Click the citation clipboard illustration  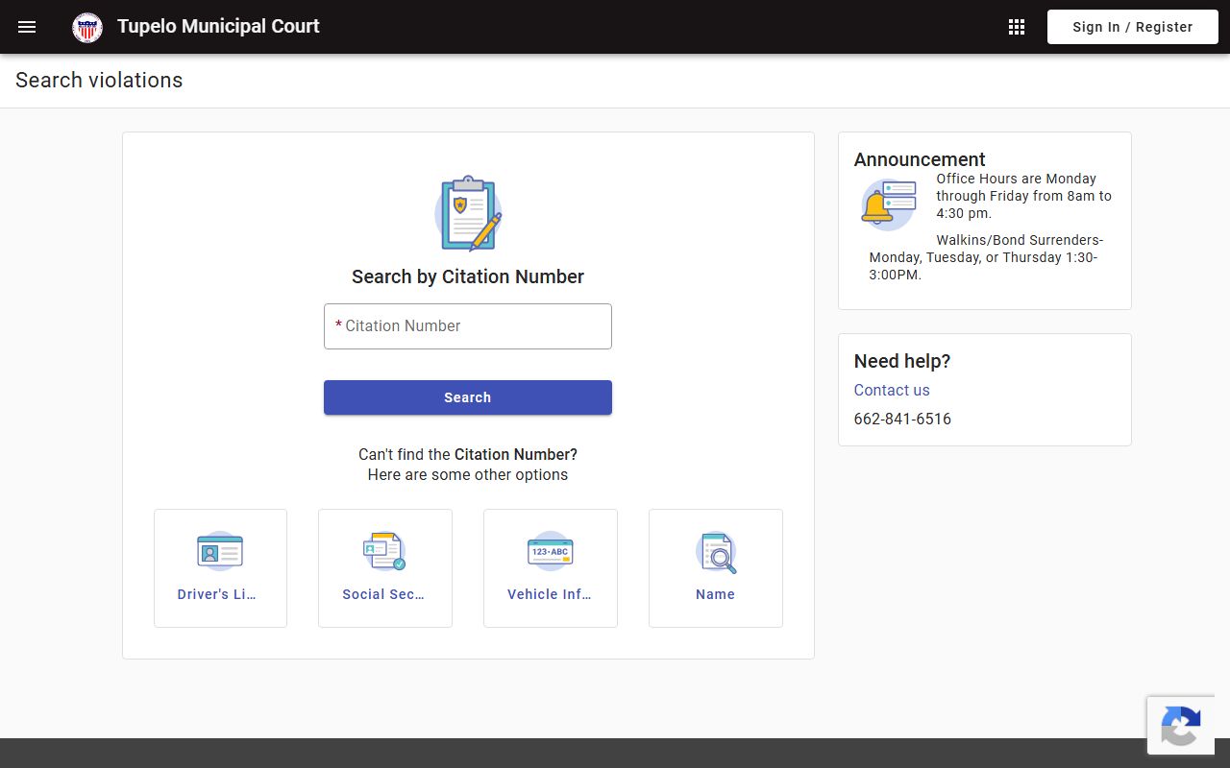click(x=468, y=213)
